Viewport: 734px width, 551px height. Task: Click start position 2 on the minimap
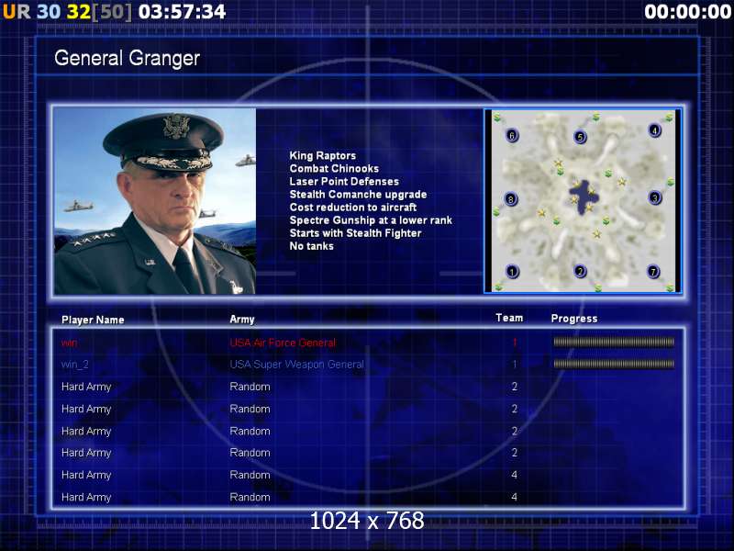581,271
